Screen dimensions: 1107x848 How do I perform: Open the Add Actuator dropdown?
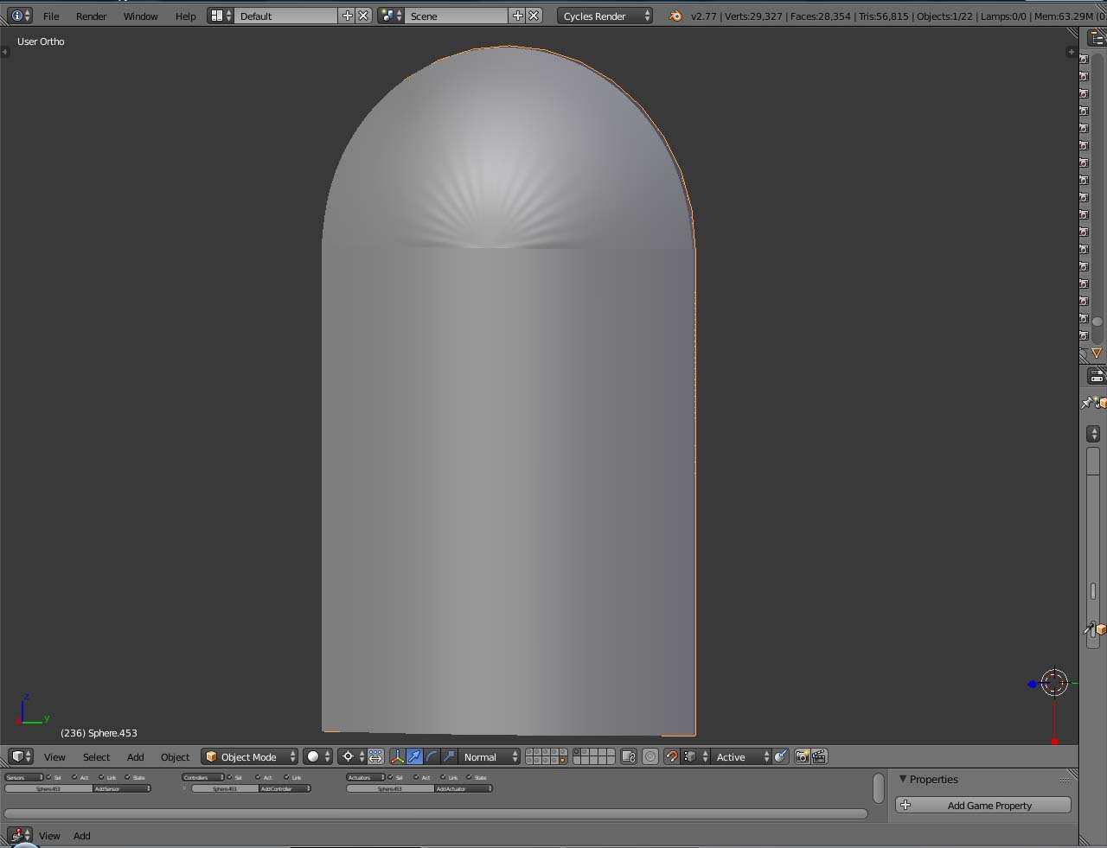pyautogui.click(x=464, y=788)
